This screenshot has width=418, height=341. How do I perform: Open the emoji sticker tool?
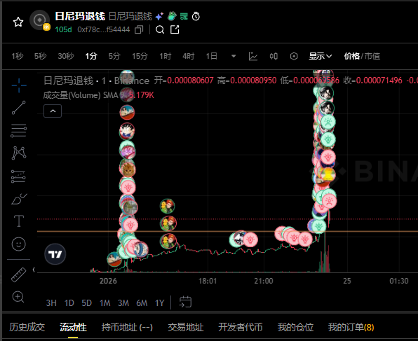point(19,244)
